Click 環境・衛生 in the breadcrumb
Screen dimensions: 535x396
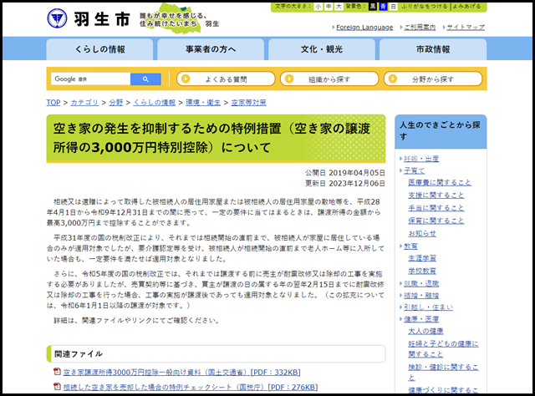tap(203, 103)
